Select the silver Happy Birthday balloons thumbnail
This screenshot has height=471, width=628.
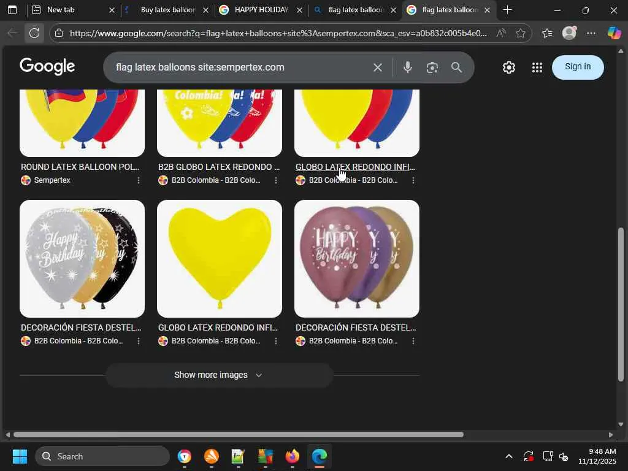[82, 259]
